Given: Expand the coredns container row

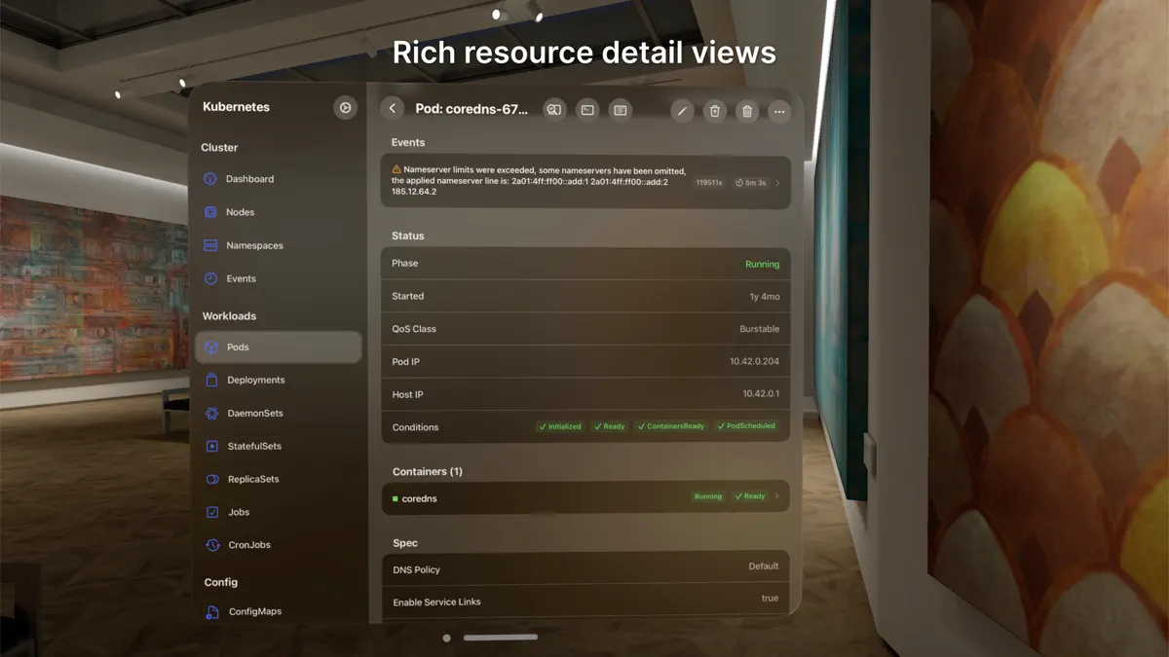Looking at the screenshot, I should click(x=779, y=495).
